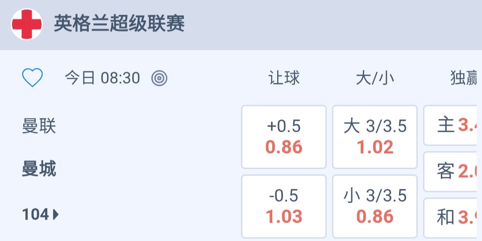
Task: Select the 客 away win odds
Action: 453,172
